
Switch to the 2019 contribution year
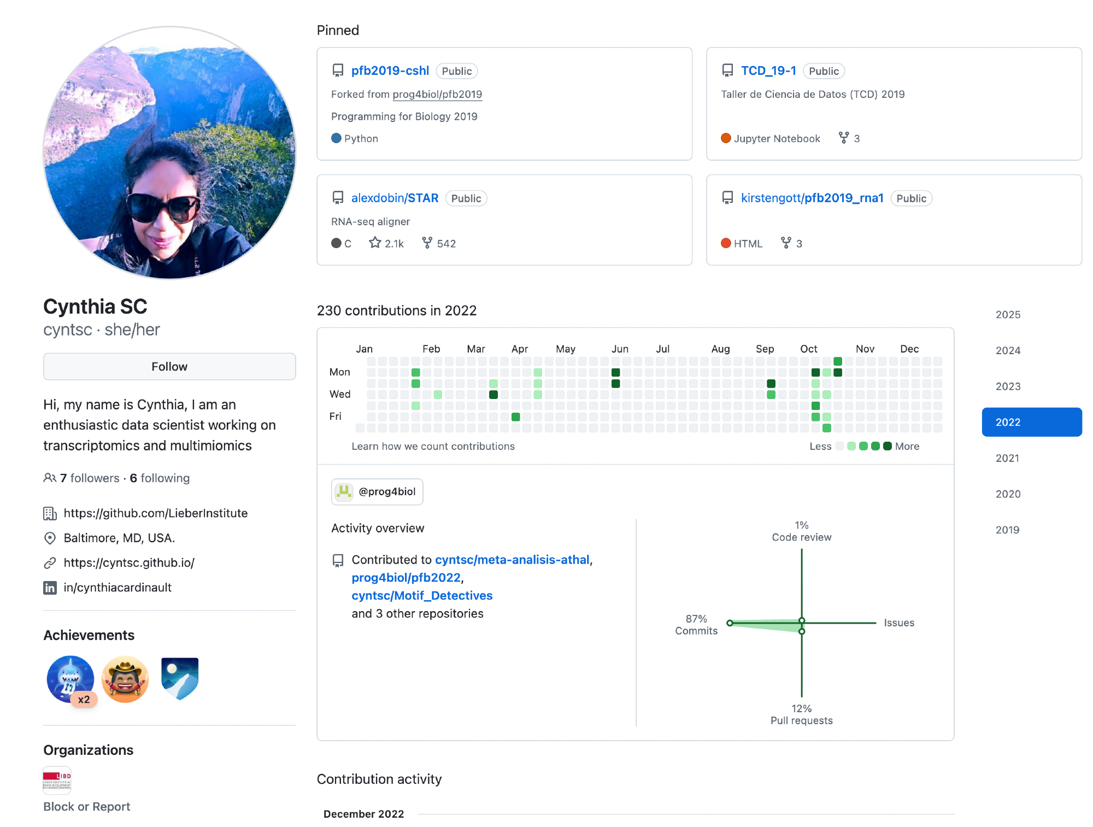point(1008,530)
